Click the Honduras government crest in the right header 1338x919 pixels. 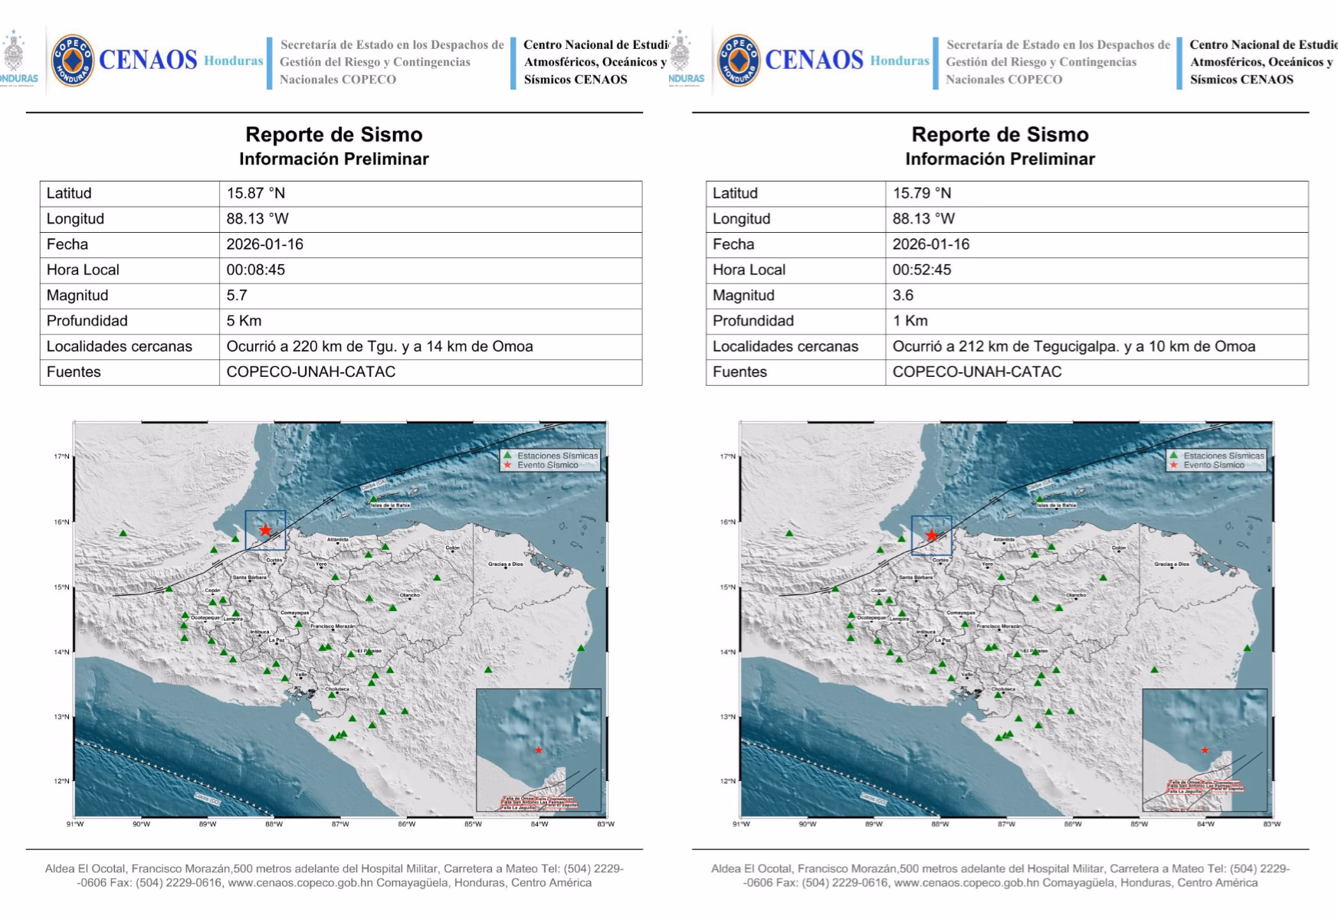click(x=680, y=55)
